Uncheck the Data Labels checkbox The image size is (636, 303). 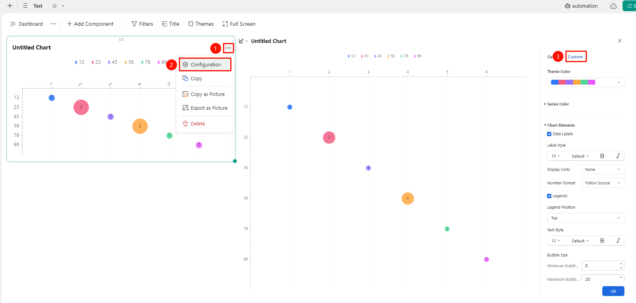pyautogui.click(x=549, y=134)
